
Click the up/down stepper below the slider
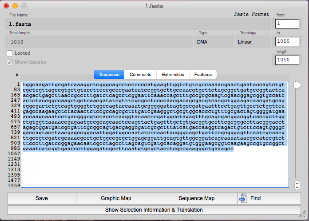[x=297, y=185]
